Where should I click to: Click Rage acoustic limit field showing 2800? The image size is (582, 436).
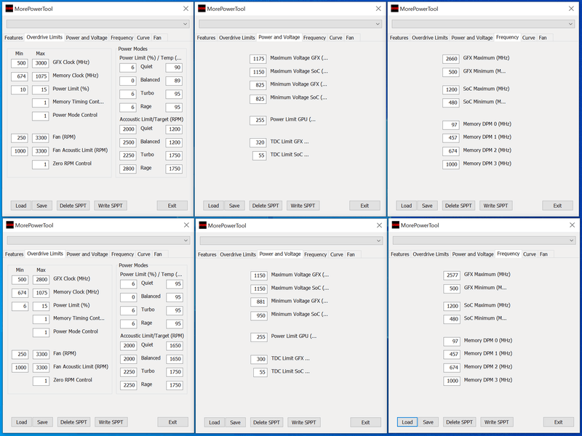pos(128,169)
